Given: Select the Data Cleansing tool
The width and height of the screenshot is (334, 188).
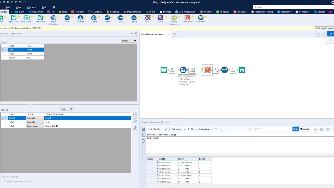Looking at the screenshot, I should (x=53, y=20).
